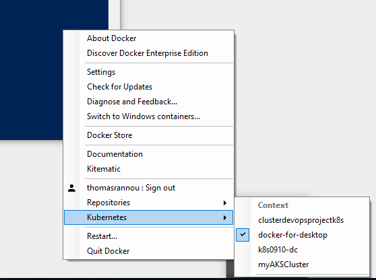Expand Kubernetes submenu arrow

[225, 217]
